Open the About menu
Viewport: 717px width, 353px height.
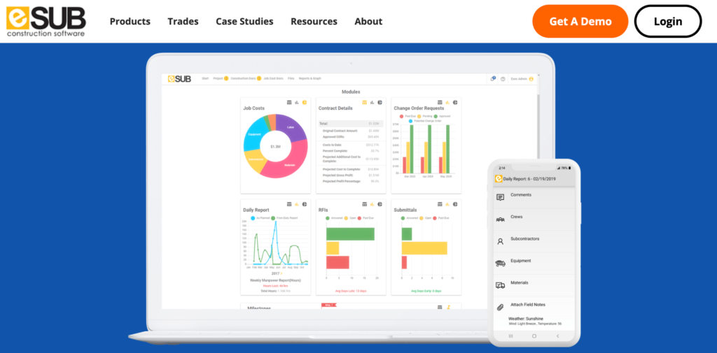coord(368,22)
